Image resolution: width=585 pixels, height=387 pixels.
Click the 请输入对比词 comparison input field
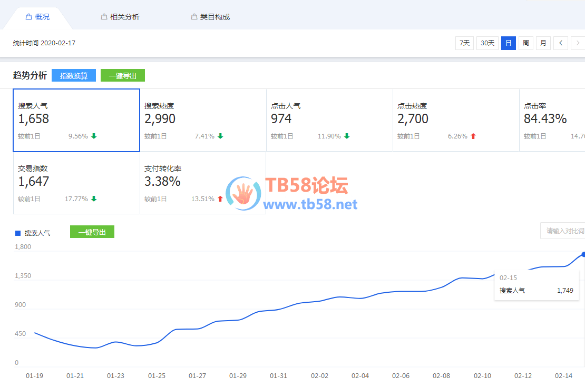coord(563,231)
